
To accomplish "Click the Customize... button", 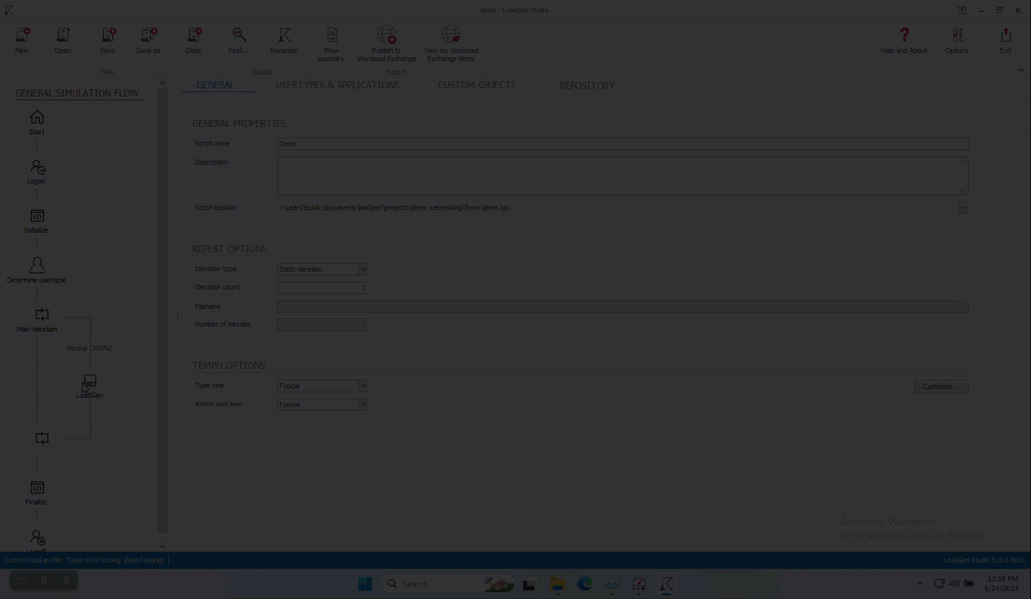I will tap(941, 387).
